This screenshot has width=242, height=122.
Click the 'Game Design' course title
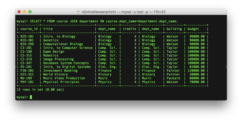coord(55,52)
